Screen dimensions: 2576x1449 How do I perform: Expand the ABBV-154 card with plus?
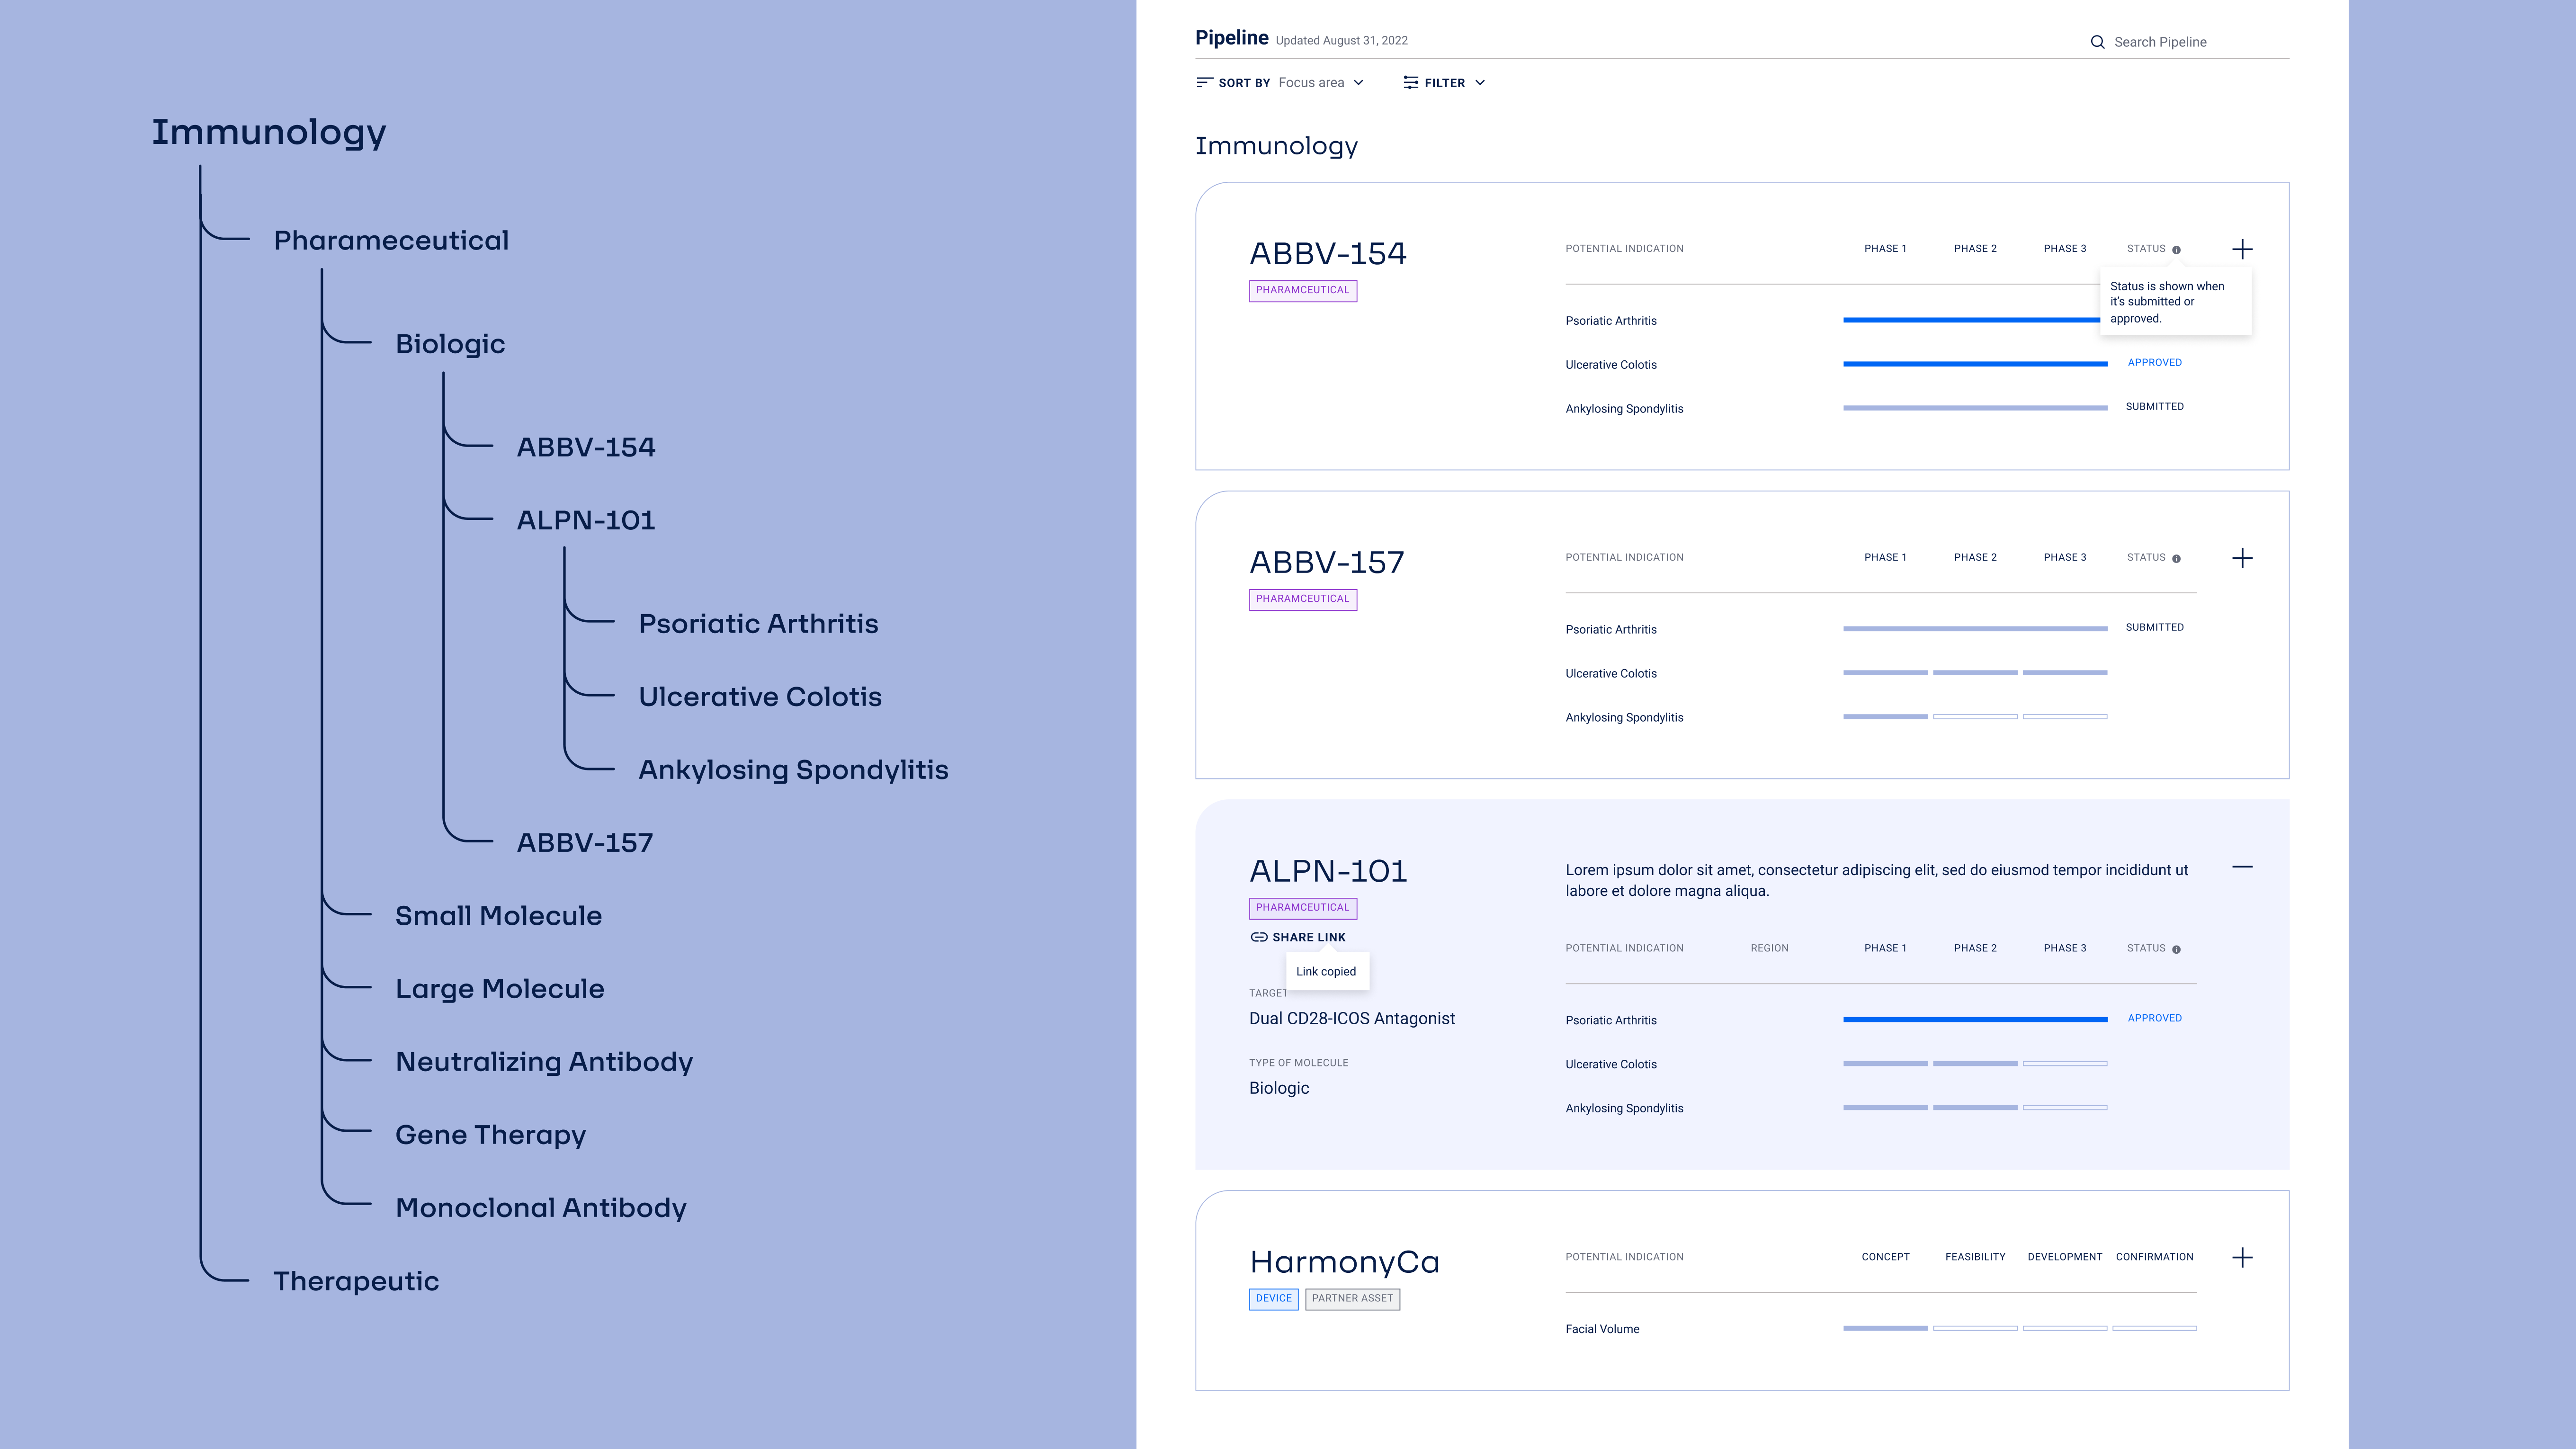pyautogui.click(x=2242, y=249)
